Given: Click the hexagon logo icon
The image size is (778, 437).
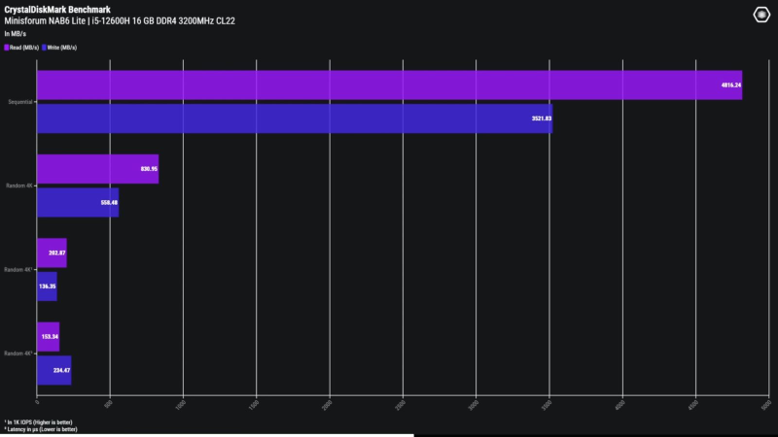Looking at the screenshot, I should (x=761, y=14).
